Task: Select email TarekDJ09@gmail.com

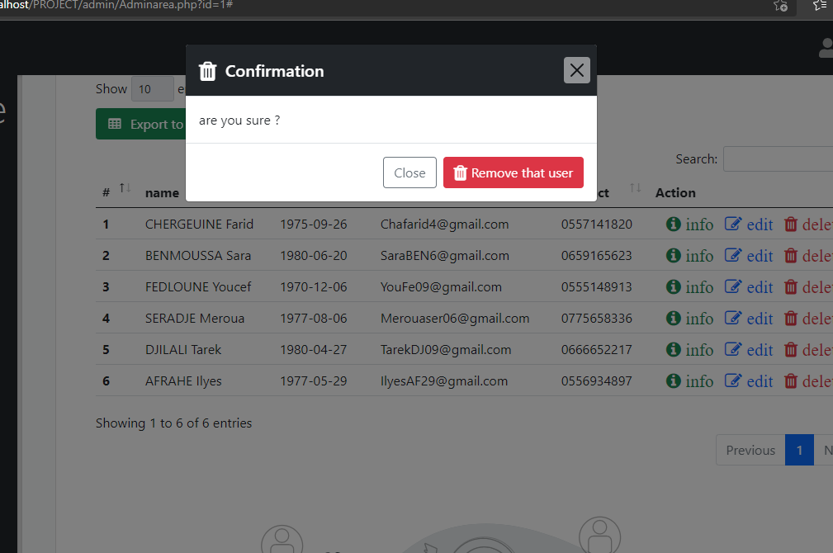Action: [446, 349]
